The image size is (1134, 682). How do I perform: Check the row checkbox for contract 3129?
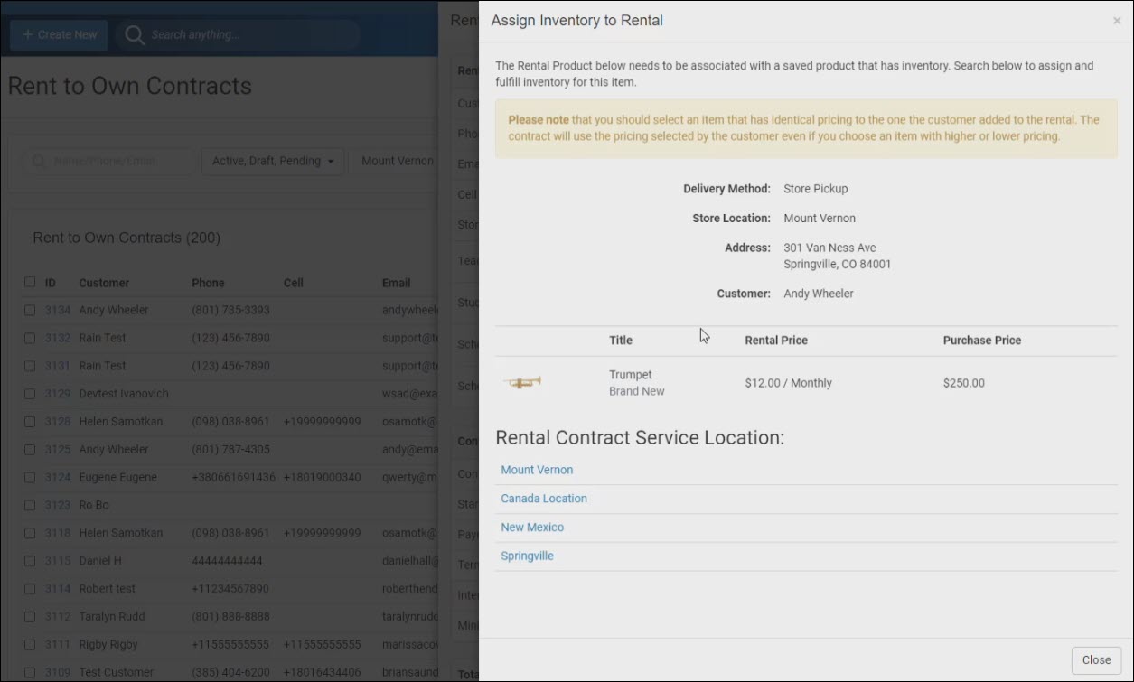pos(30,394)
